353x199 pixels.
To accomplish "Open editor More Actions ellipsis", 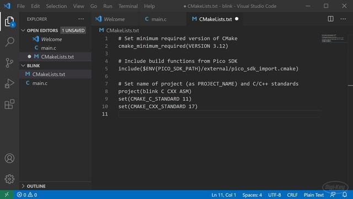I will click(x=343, y=19).
